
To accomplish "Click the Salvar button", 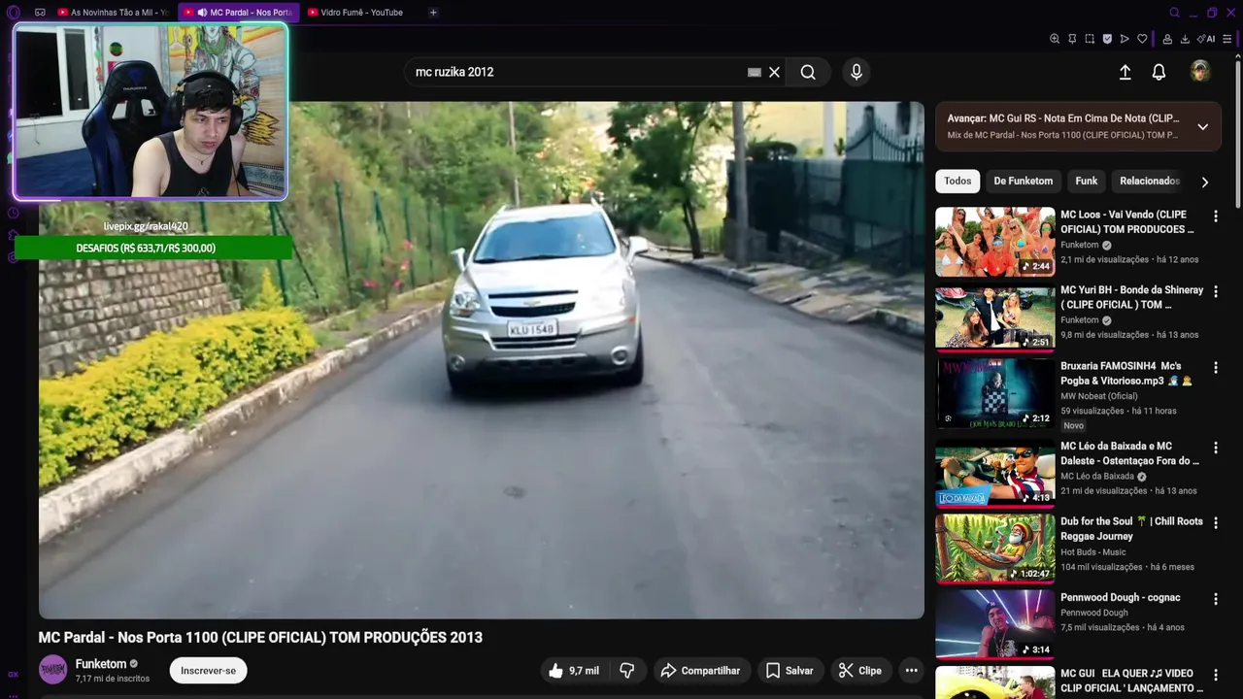I will pos(789,670).
